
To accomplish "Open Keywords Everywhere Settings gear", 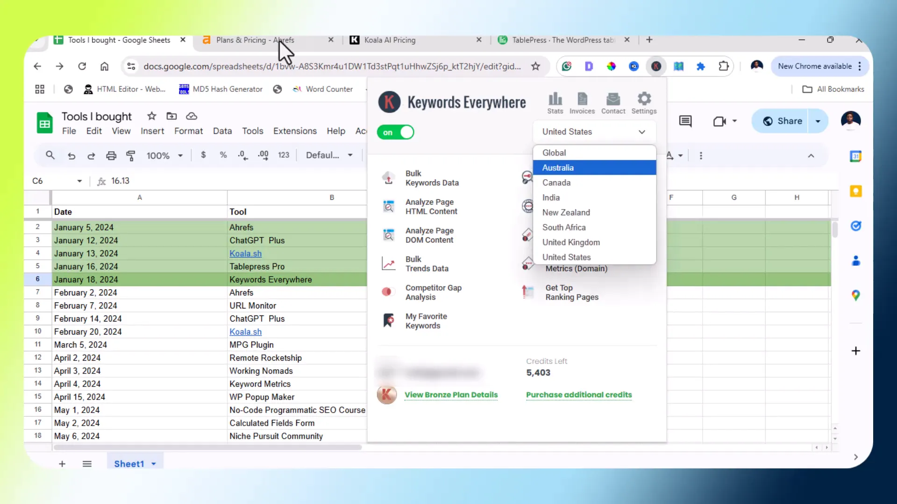I will [644, 103].
